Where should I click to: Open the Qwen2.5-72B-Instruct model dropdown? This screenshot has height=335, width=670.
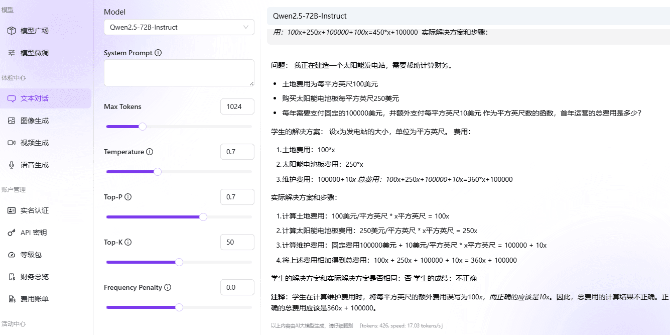[x=179, y=27]
